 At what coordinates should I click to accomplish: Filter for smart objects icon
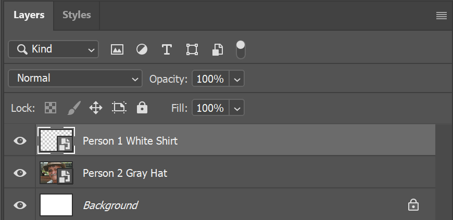[x=218, y=49]
